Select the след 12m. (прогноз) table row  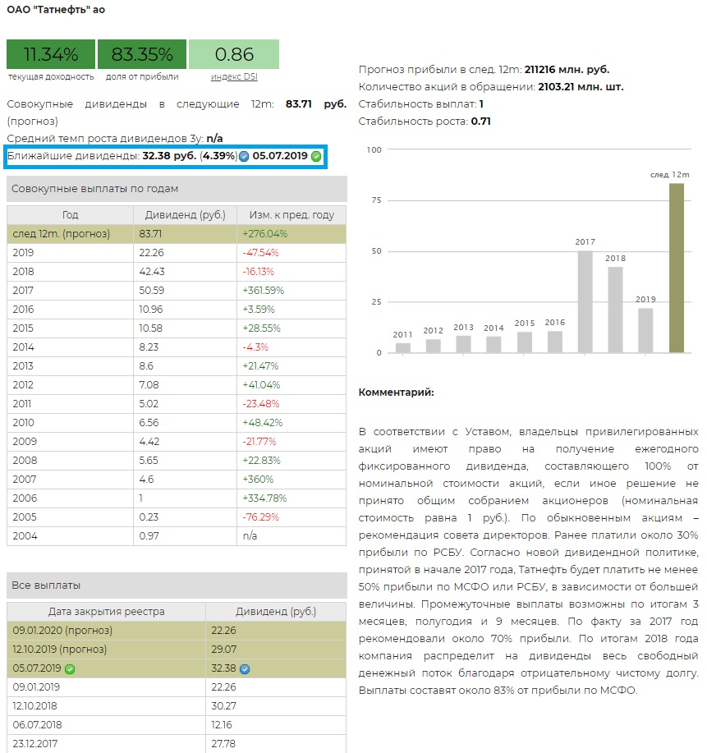click(177, 234)
